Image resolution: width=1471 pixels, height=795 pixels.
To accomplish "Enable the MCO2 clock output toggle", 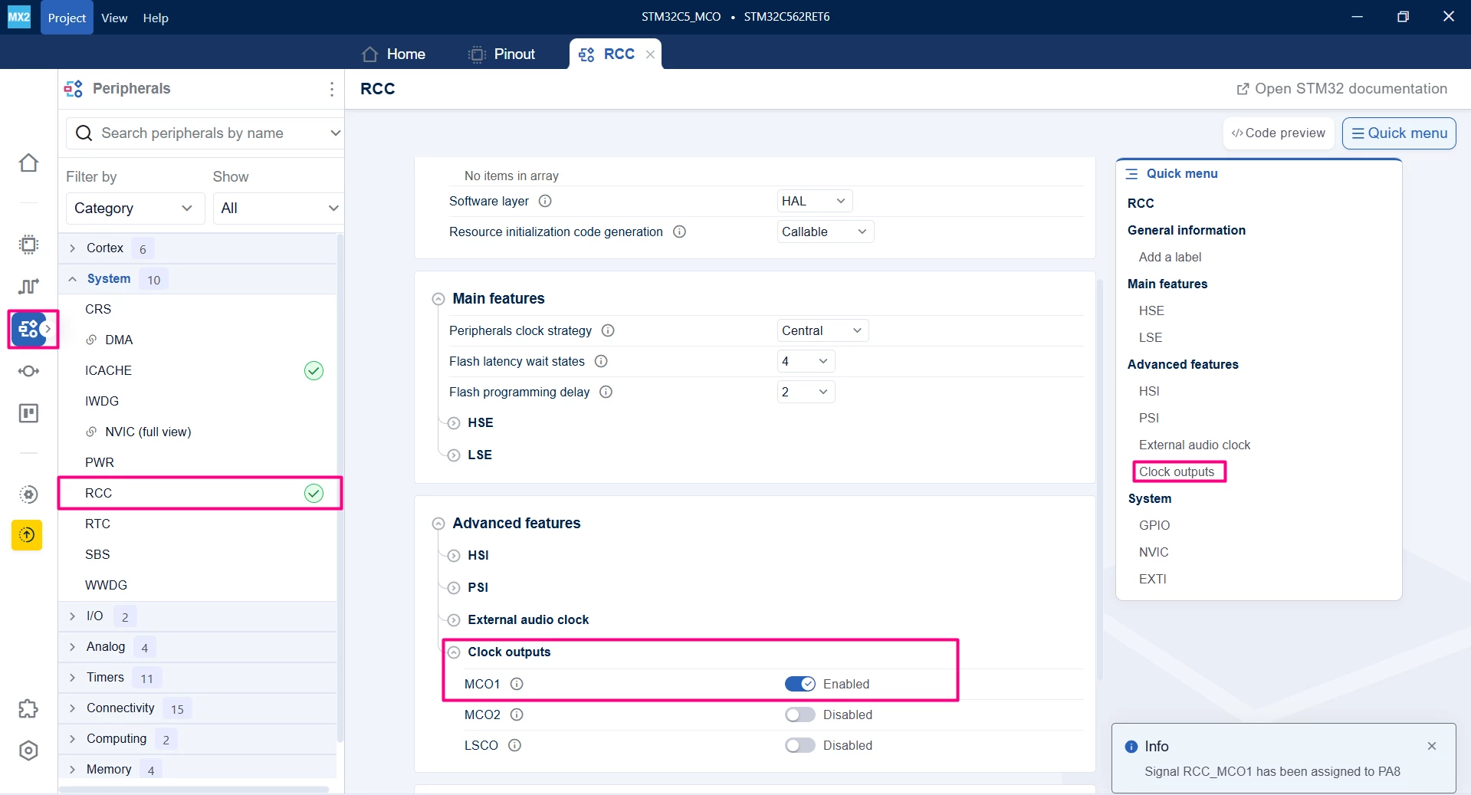I will [x=800, y=715].
